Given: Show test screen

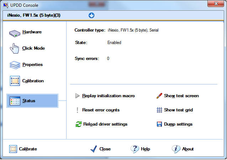Looking at the screenshot, I should coord(181,96).
